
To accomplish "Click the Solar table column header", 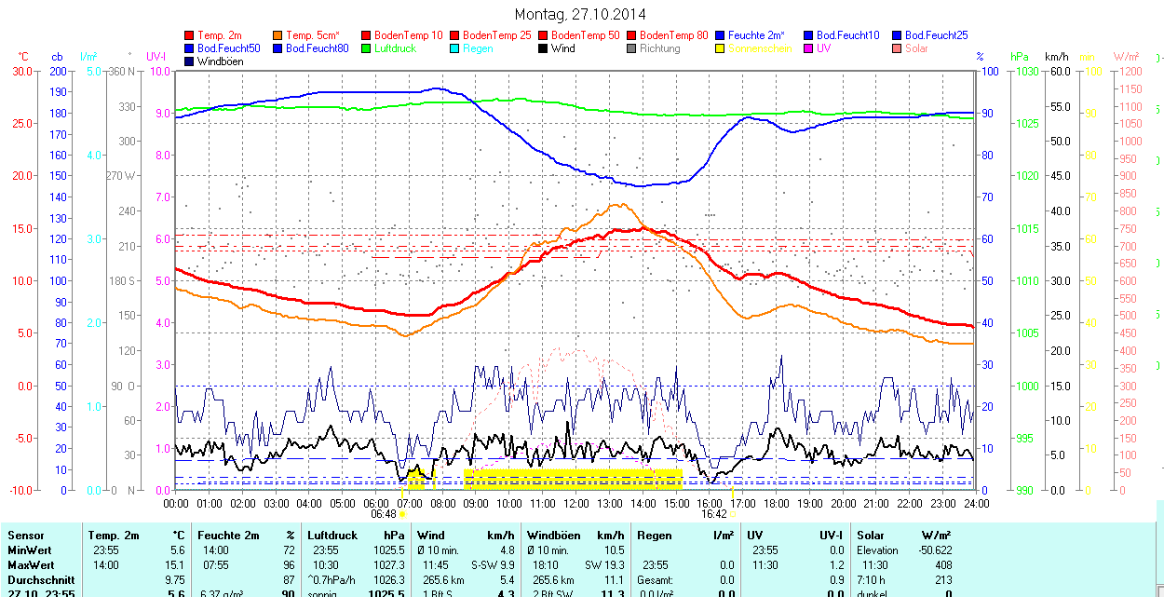I will click(x=871, y=536).
